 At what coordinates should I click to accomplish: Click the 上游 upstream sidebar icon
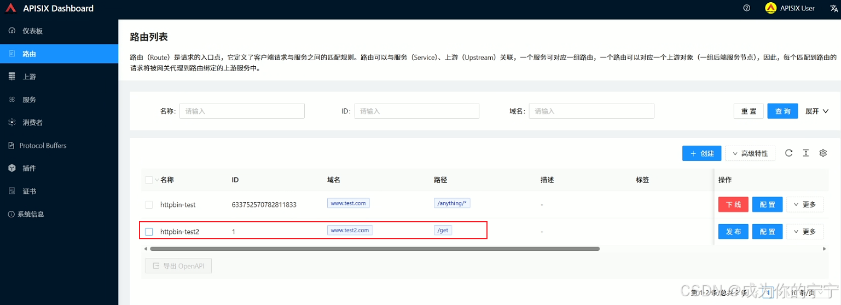12,77
